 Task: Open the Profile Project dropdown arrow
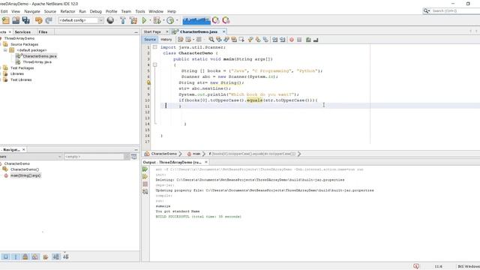[x=177, y=20]
